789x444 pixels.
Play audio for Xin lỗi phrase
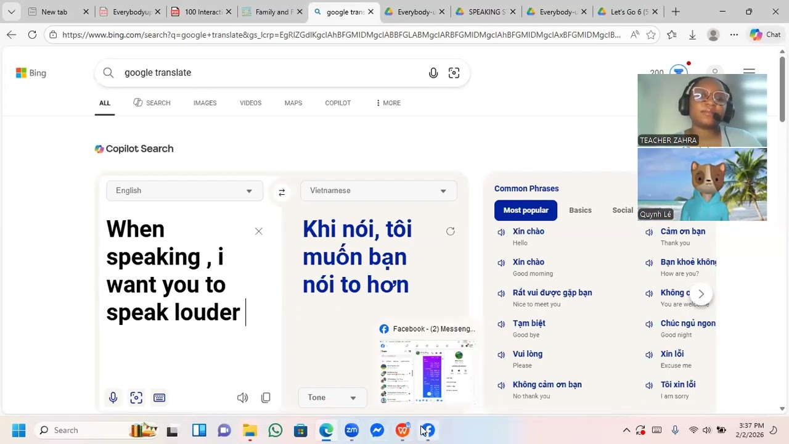(649, 355)
